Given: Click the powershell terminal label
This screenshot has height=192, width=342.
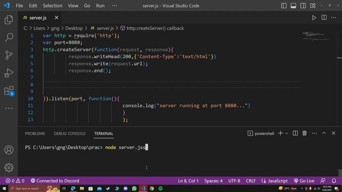Looking at the screenshot, I should [261, 133].
